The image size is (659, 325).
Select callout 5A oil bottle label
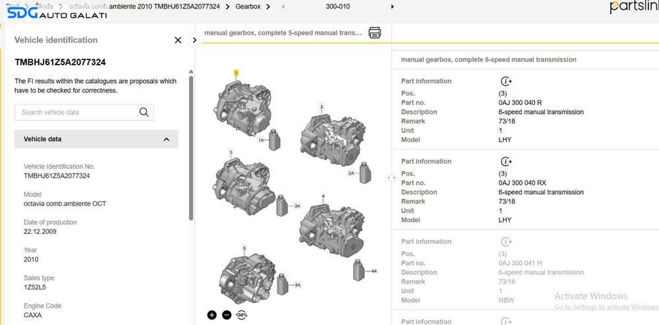coord(297,285)
